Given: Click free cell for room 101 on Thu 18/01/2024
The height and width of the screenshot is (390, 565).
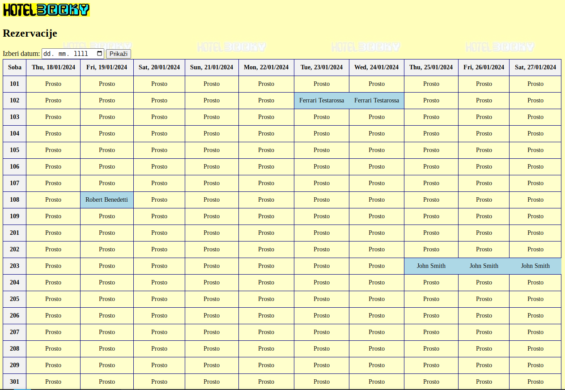Looking at the screenshot, I should coord(53,84).
